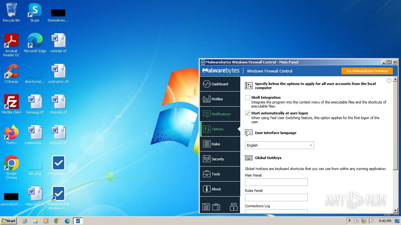Image resolution: width=401 pixels, height=225 pixels.
Task: Open media player from taskbar
Action: click(46, 221)
